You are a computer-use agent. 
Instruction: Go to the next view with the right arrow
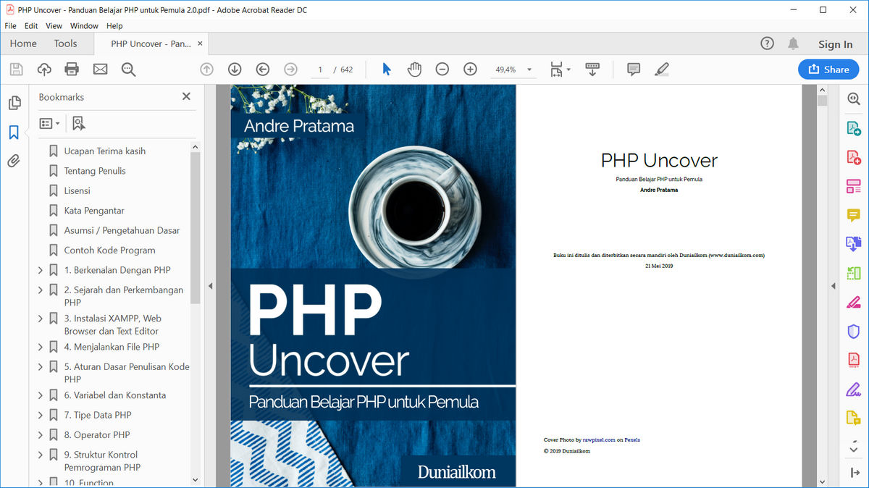[x=290, y=70]
